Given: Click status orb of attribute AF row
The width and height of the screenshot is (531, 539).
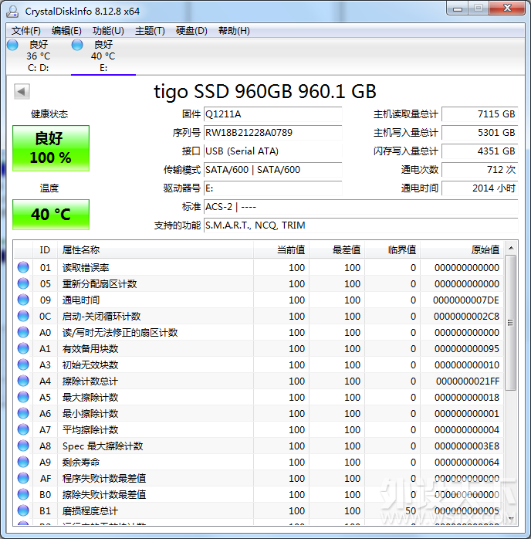Looking at the screenshot, I should [x=23, y=478].
